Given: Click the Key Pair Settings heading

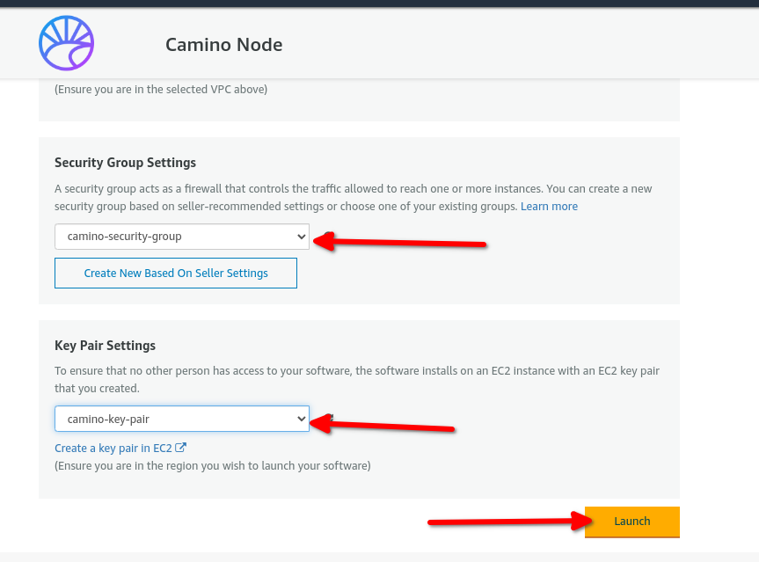Looking at the screenshot, I should pyautogui.click(x=105, y=346).
